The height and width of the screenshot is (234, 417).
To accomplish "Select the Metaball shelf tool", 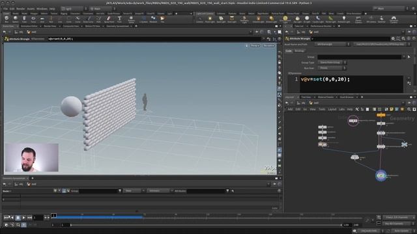I will (x=153, y=19).
